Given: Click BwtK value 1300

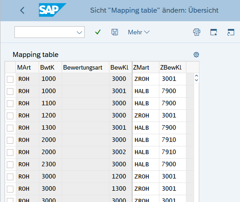Looking at the screenshot, I should [49, 127].
